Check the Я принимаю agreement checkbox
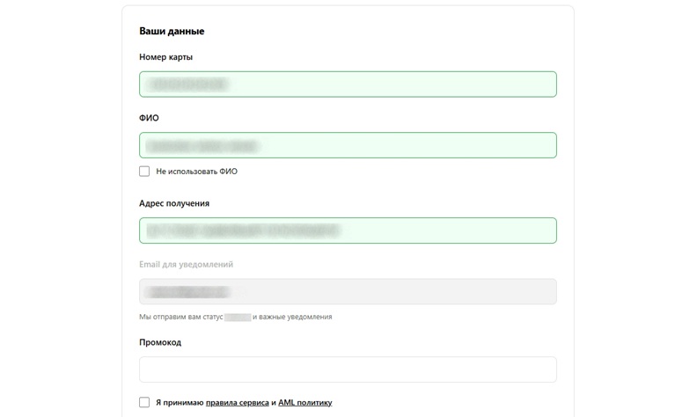 [144, 402]
